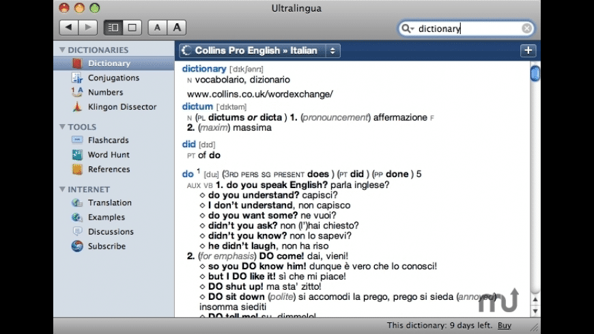Focus the search field containing 'dictionary'
This screenshot has width=594, height=334.
(468, 29)
